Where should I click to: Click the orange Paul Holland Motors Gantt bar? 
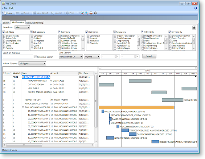(136, 107)
